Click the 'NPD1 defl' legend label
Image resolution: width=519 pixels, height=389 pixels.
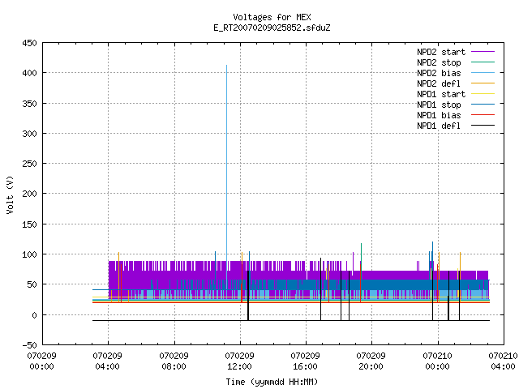click(x=439, y=126)
